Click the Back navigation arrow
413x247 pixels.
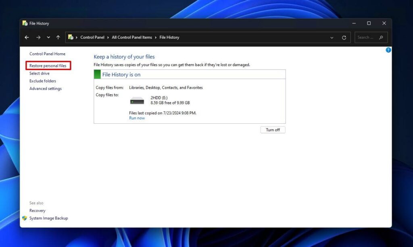[27, 37]
